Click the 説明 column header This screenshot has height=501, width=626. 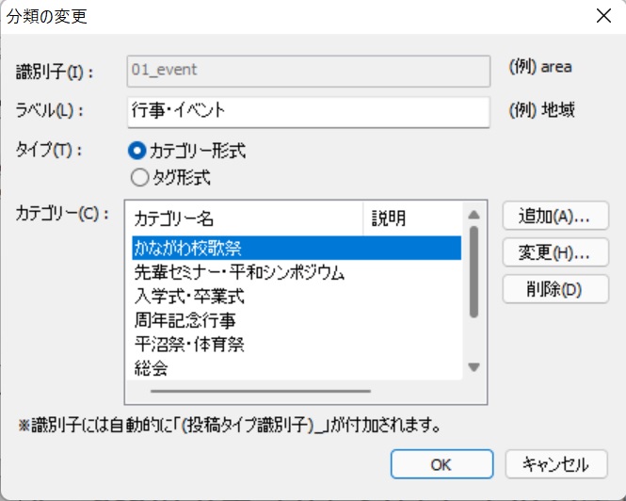410,218
